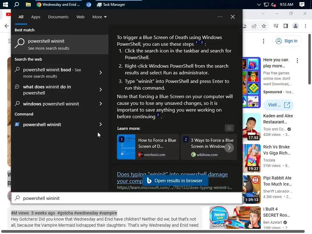Run the powershell wininit command entry
Image resolution: width=312 pixels, height=234 pixels.
point(42,125)
